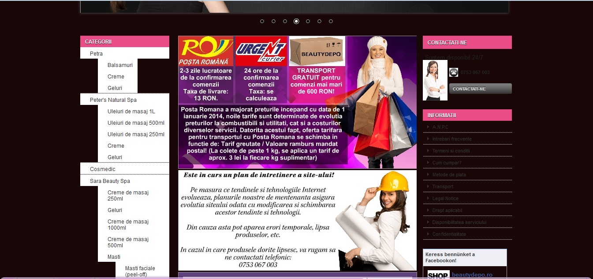Select the sixth slideshow dot
Screen dimensions: 593x279
click(319, 21)
